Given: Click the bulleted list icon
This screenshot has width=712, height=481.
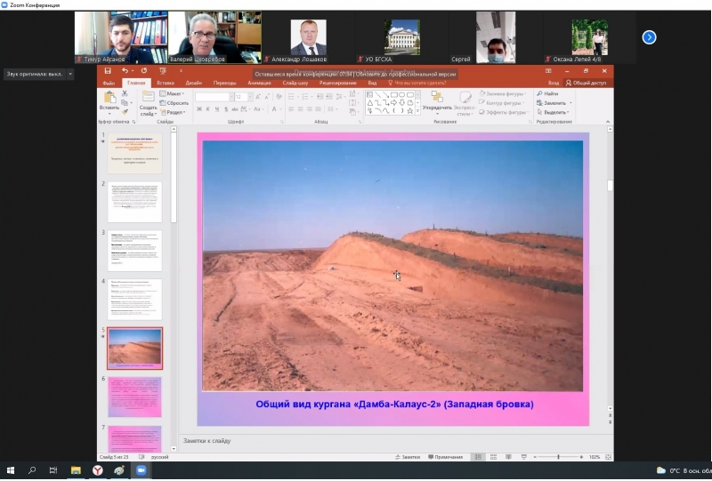Looking at the screenshot, I should (x=292, y=97).
